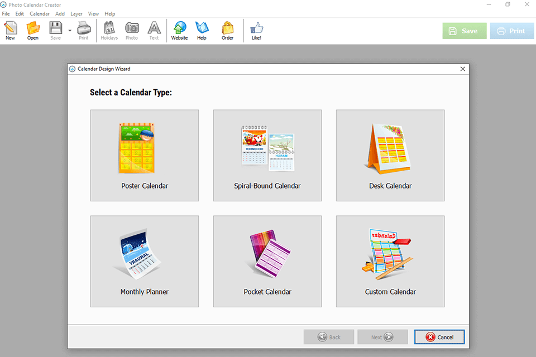Open the Layer menu

tap(76, 13)
